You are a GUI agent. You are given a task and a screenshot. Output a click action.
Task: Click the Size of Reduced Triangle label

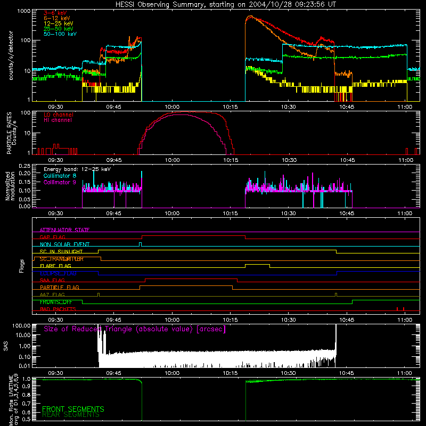[135, 329]
